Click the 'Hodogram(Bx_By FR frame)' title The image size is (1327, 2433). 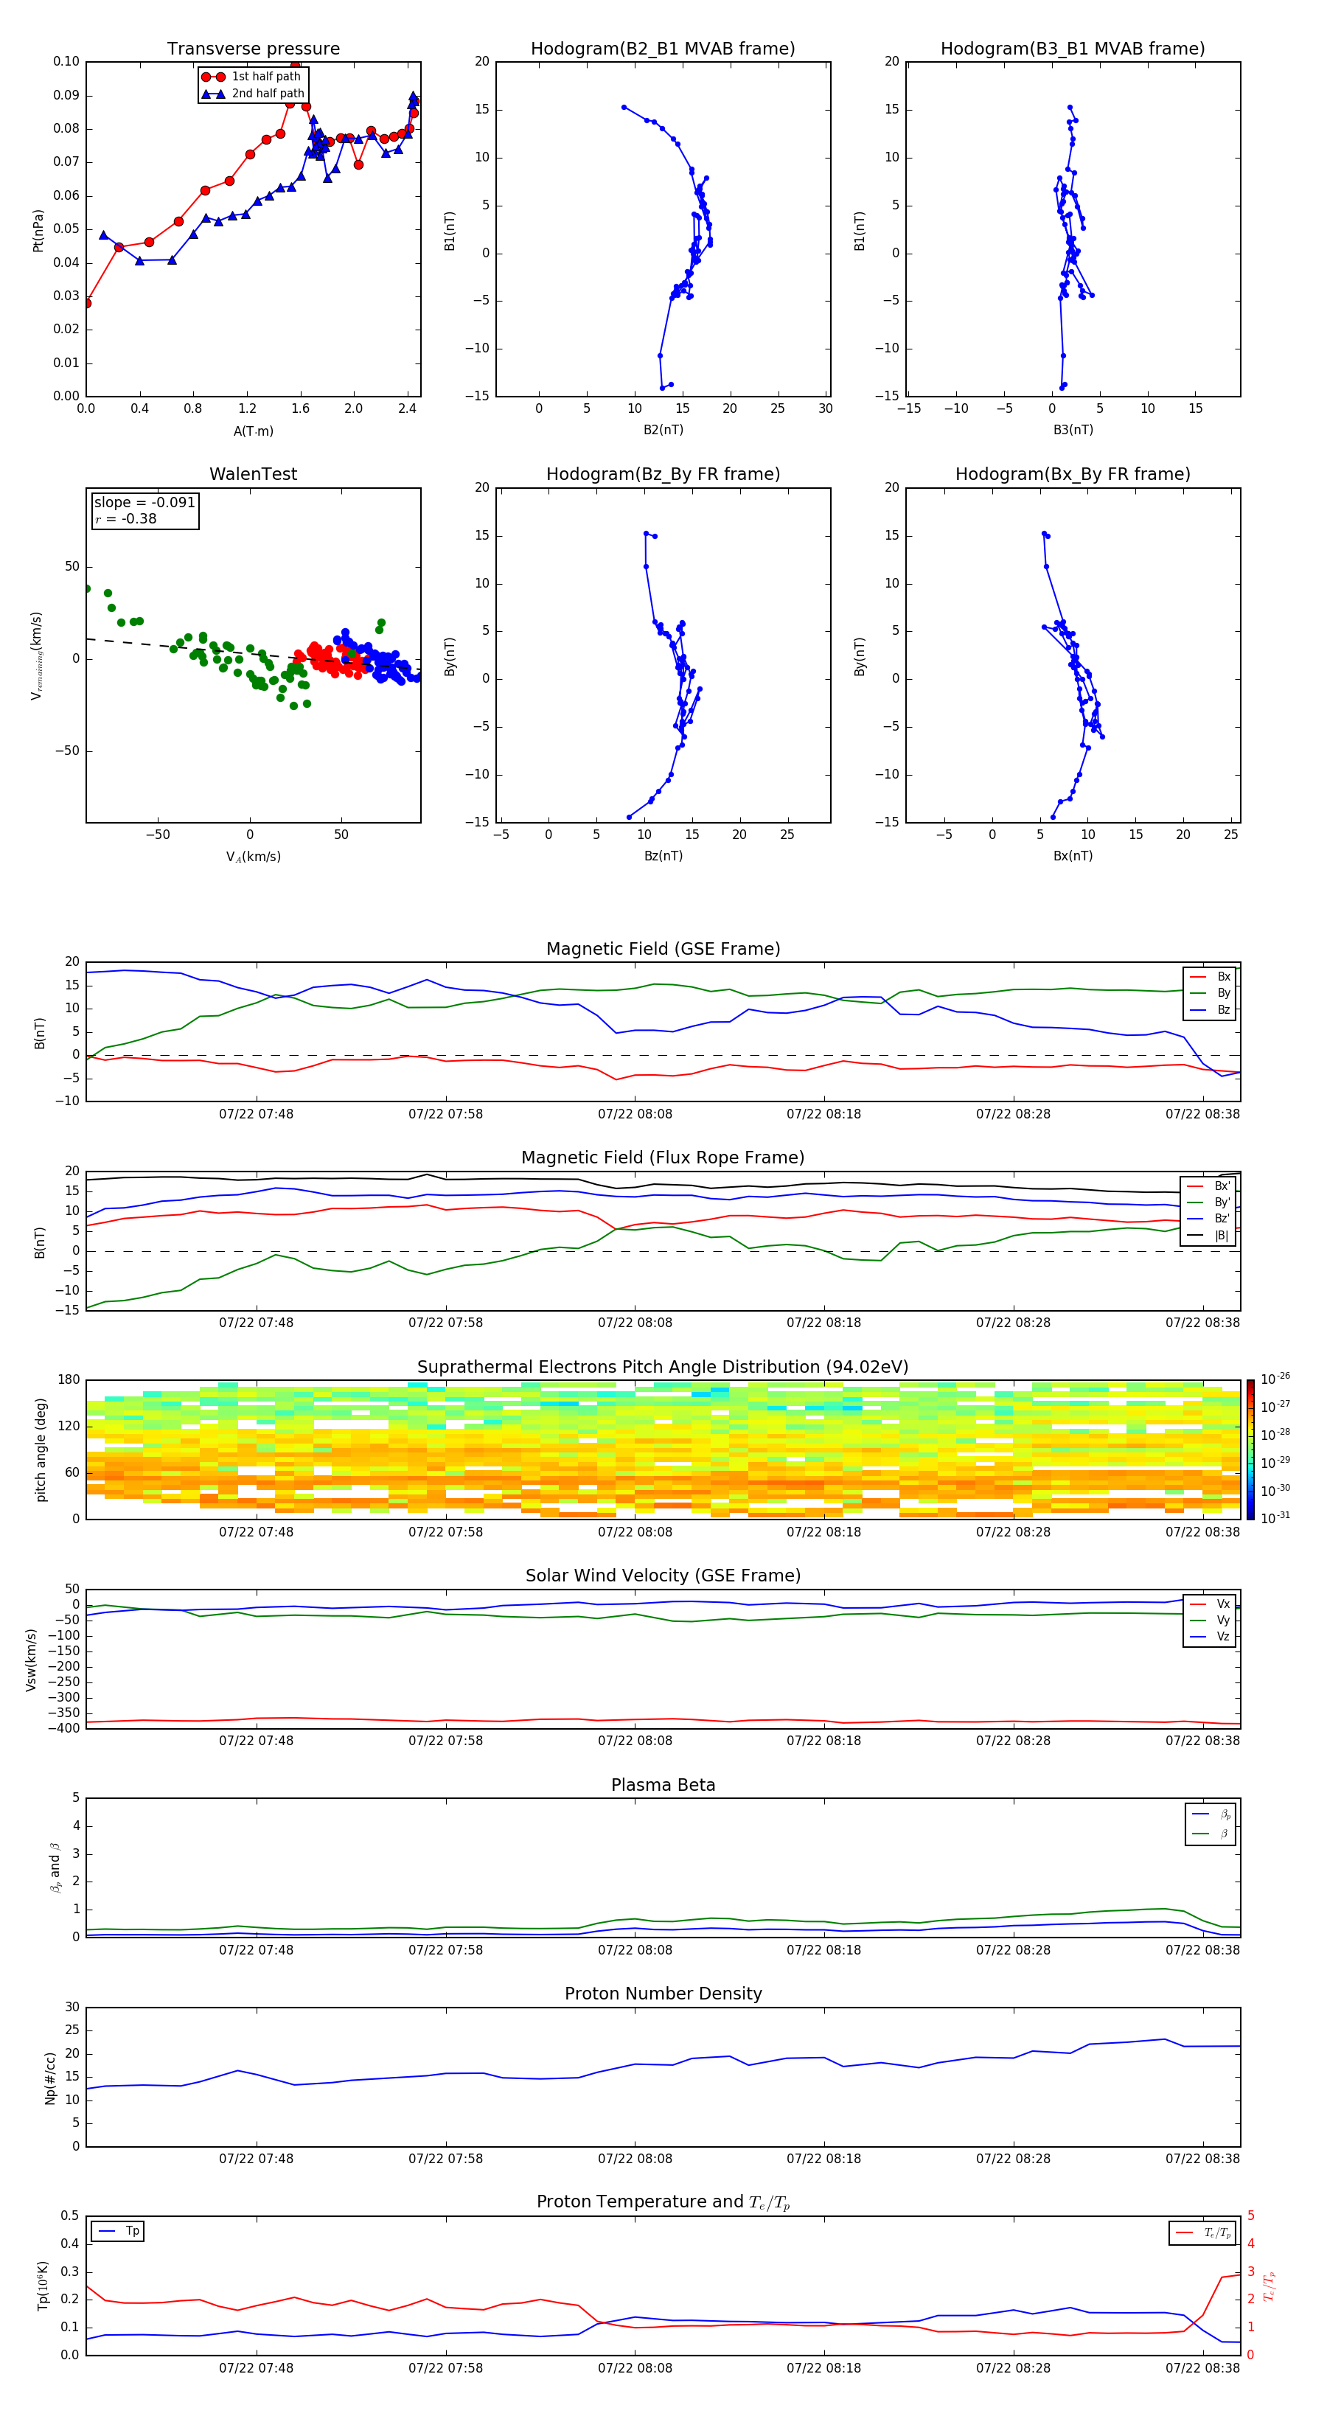point(1073,474)
